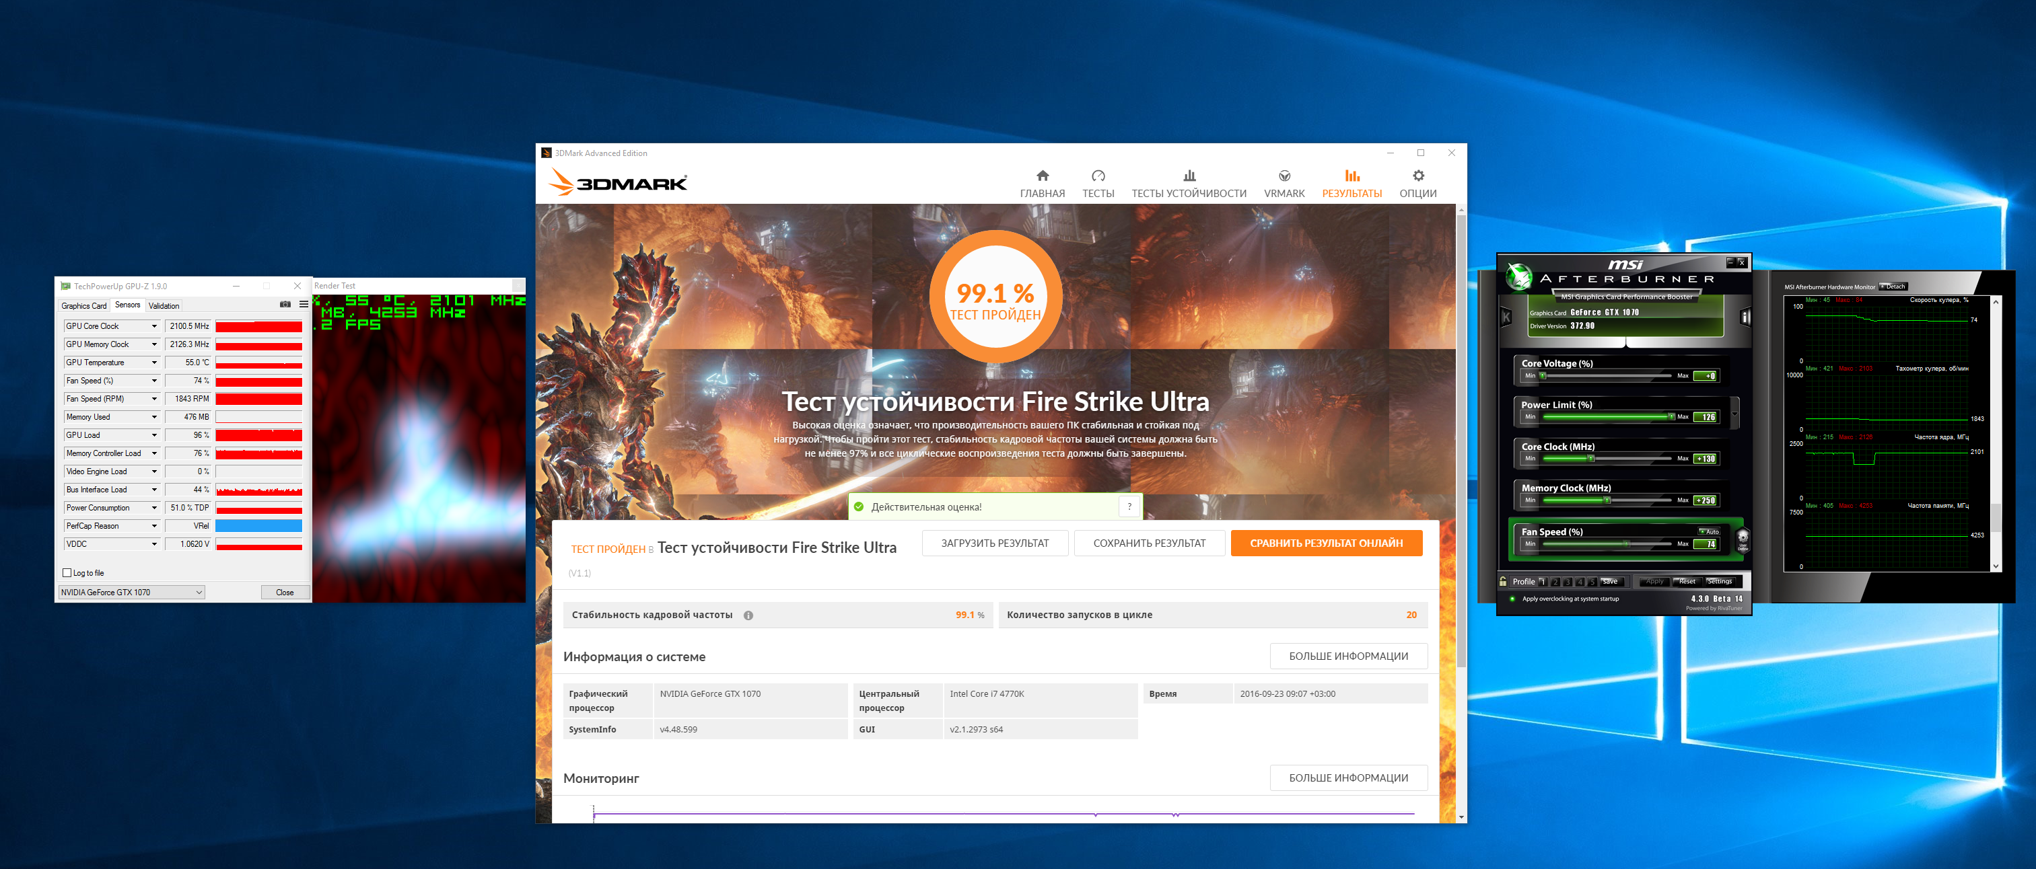Viewport: 2036px width, 869px height.
Task: Open the 3DMark home (ГЛАВНАЯ) icon
Action: (1043, 176)
